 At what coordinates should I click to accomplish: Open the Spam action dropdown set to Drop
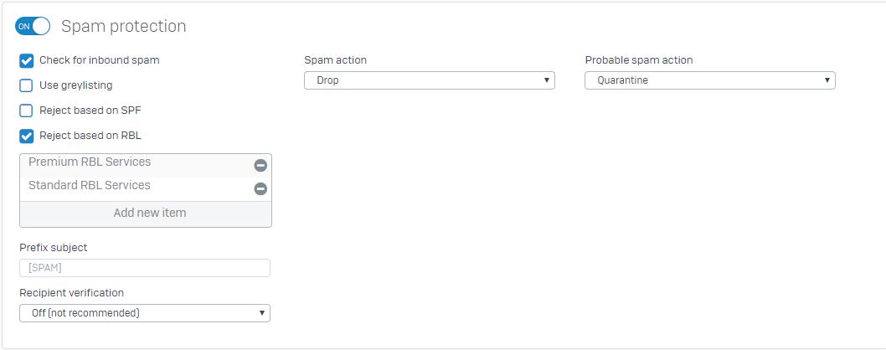[x=429, y=80]
